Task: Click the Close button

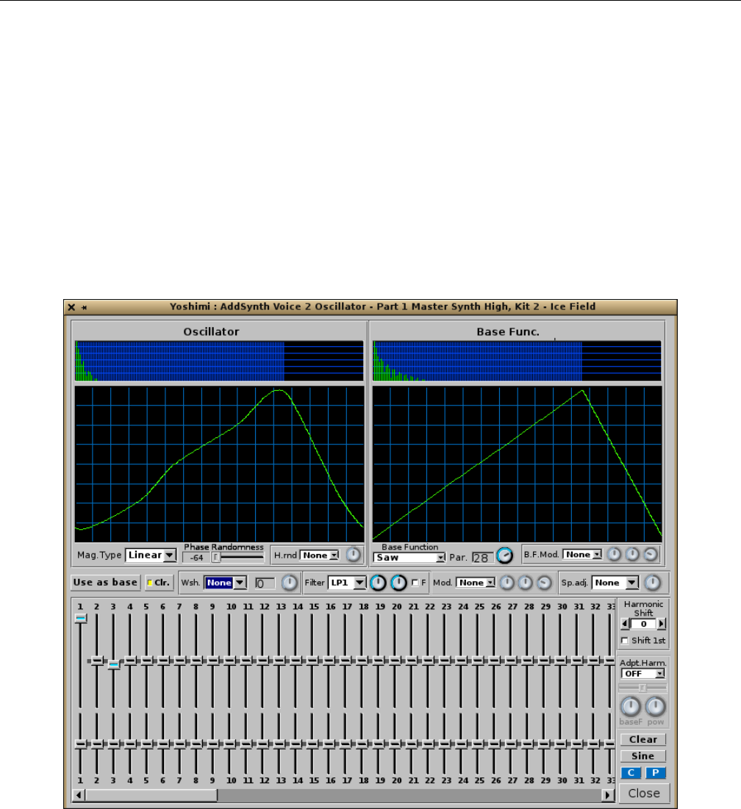Action: 643,793
